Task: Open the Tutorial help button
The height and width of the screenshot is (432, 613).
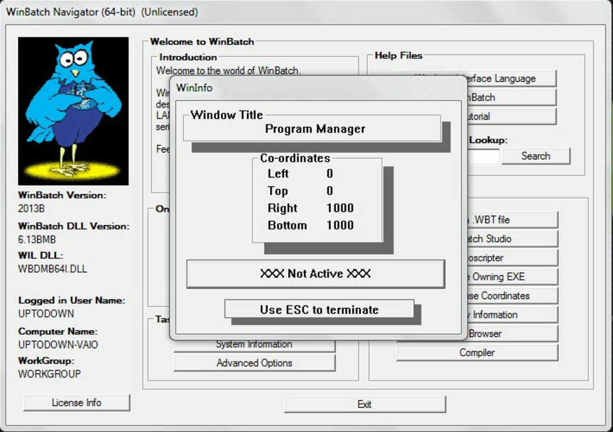Action: point(511,117)
